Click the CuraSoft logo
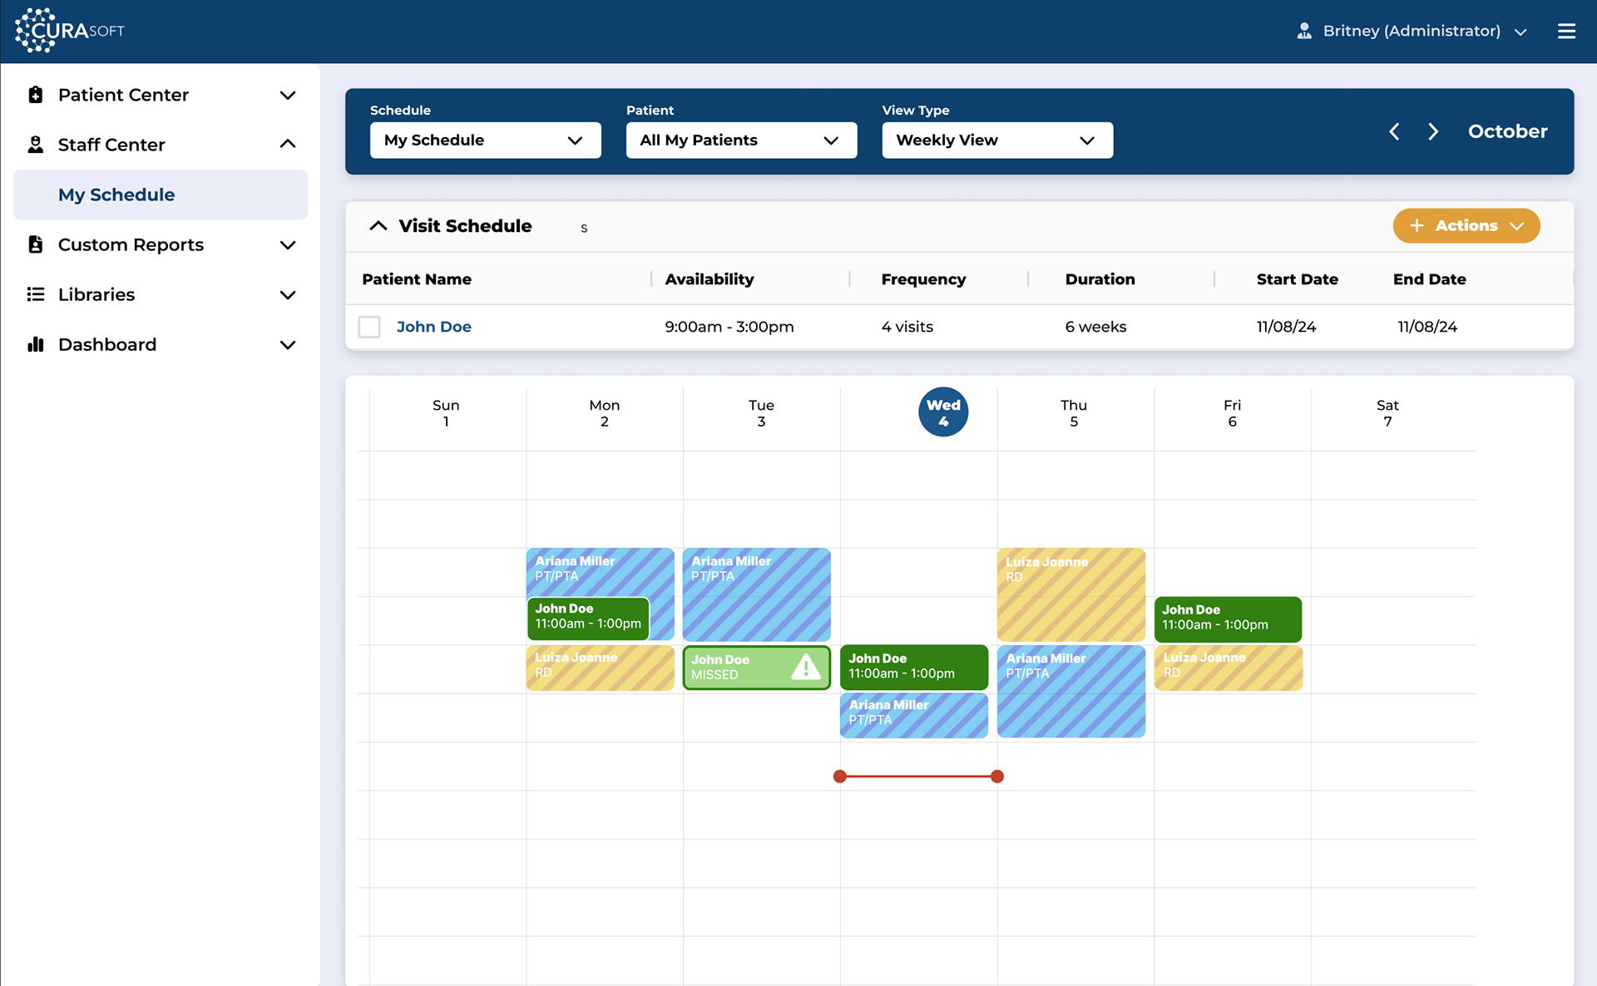This screenshot has width=1597, height=986. click(70, 31)
